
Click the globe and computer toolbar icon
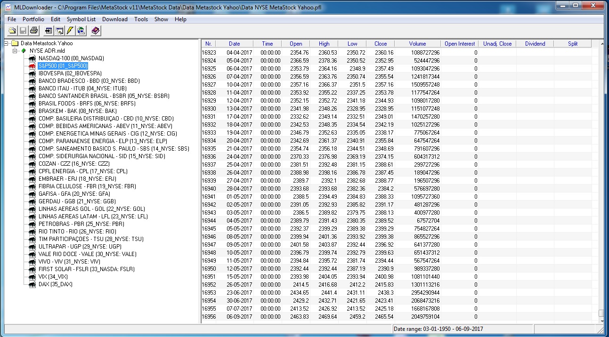point(81,31)
